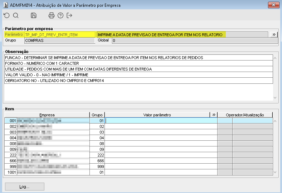
Task: Click Valor parâmetro cell for empresa 999
Action: 161,167
